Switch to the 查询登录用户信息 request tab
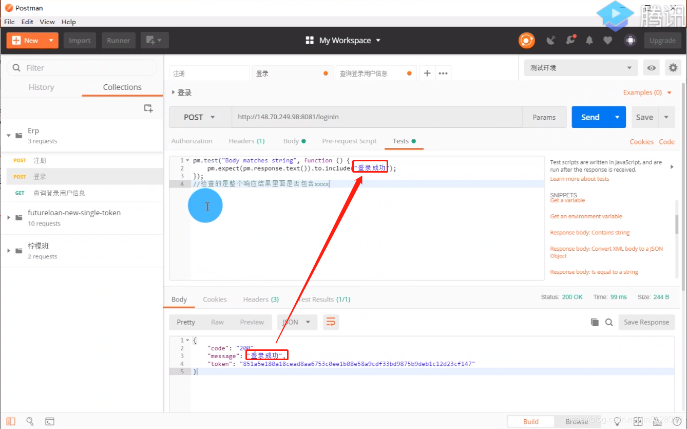This screenshot has width=687, height=429. (376, 73)
